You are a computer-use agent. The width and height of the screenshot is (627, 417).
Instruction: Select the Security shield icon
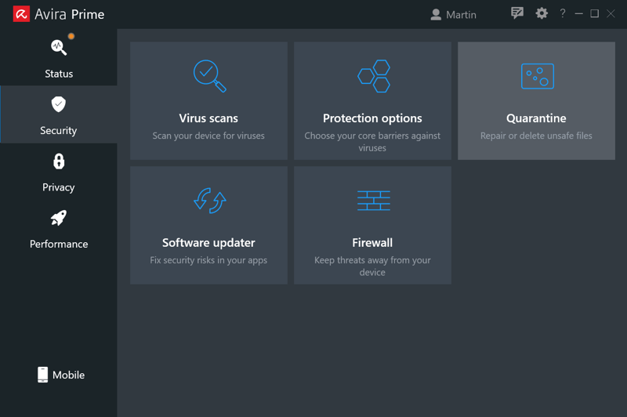58,104
